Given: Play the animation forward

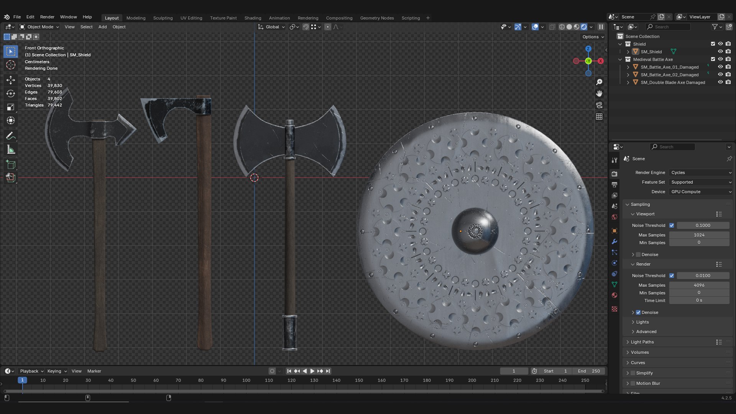Looking at the screenshot, I should pyautogui.click(x=312, y=371).
